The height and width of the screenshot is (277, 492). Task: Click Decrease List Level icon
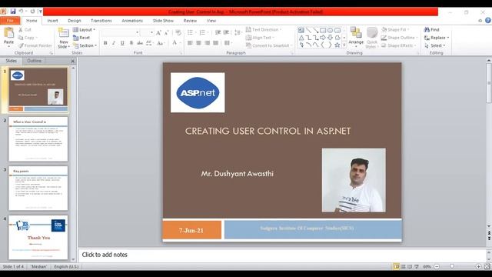tap(218, 32)
